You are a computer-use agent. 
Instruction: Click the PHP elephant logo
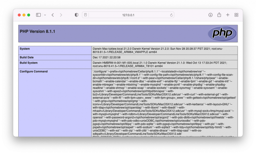222,33
